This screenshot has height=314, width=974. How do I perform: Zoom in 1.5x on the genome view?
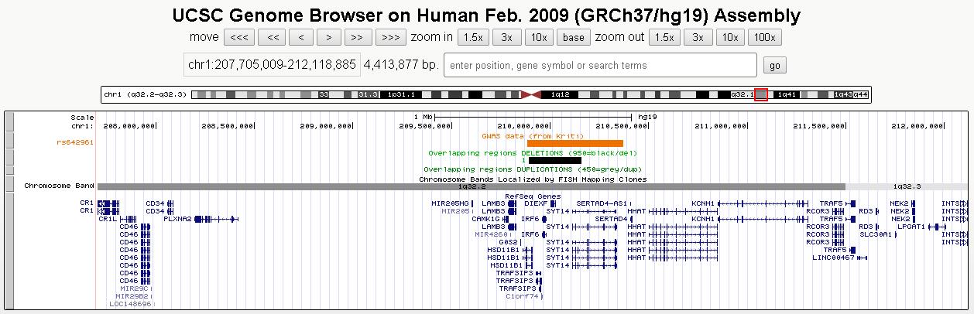(473, 37)
